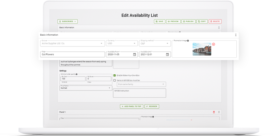273x136 pixels.
Task: Check Items in MYOB box must be
Action: [x=114, y=80]
